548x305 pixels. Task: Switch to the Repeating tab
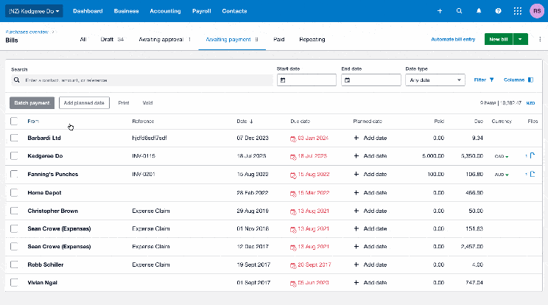(x=312, y=40)
